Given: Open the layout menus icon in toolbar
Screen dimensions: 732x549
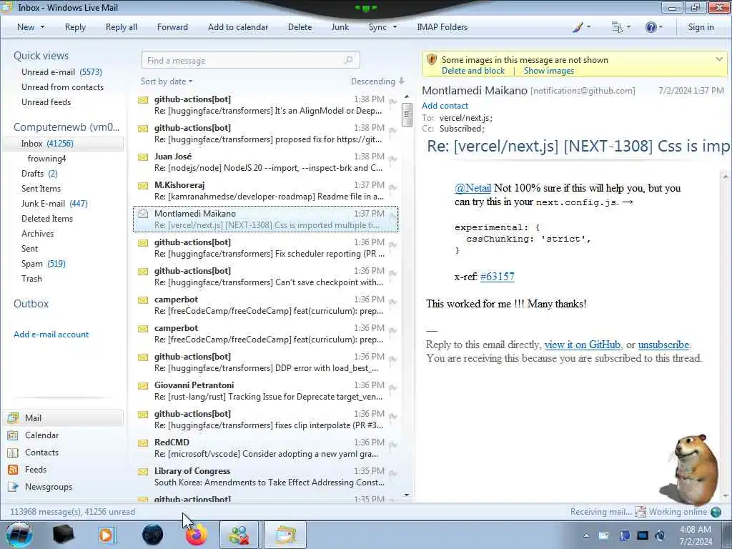Looking at the screenshot, I should (x=617, y=27).
